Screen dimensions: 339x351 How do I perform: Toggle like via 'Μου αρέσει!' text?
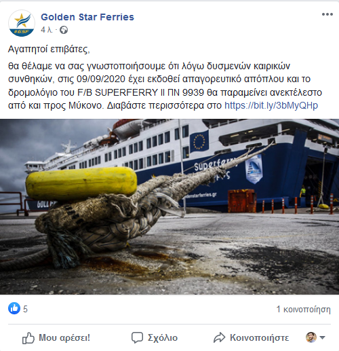(64, 337)
